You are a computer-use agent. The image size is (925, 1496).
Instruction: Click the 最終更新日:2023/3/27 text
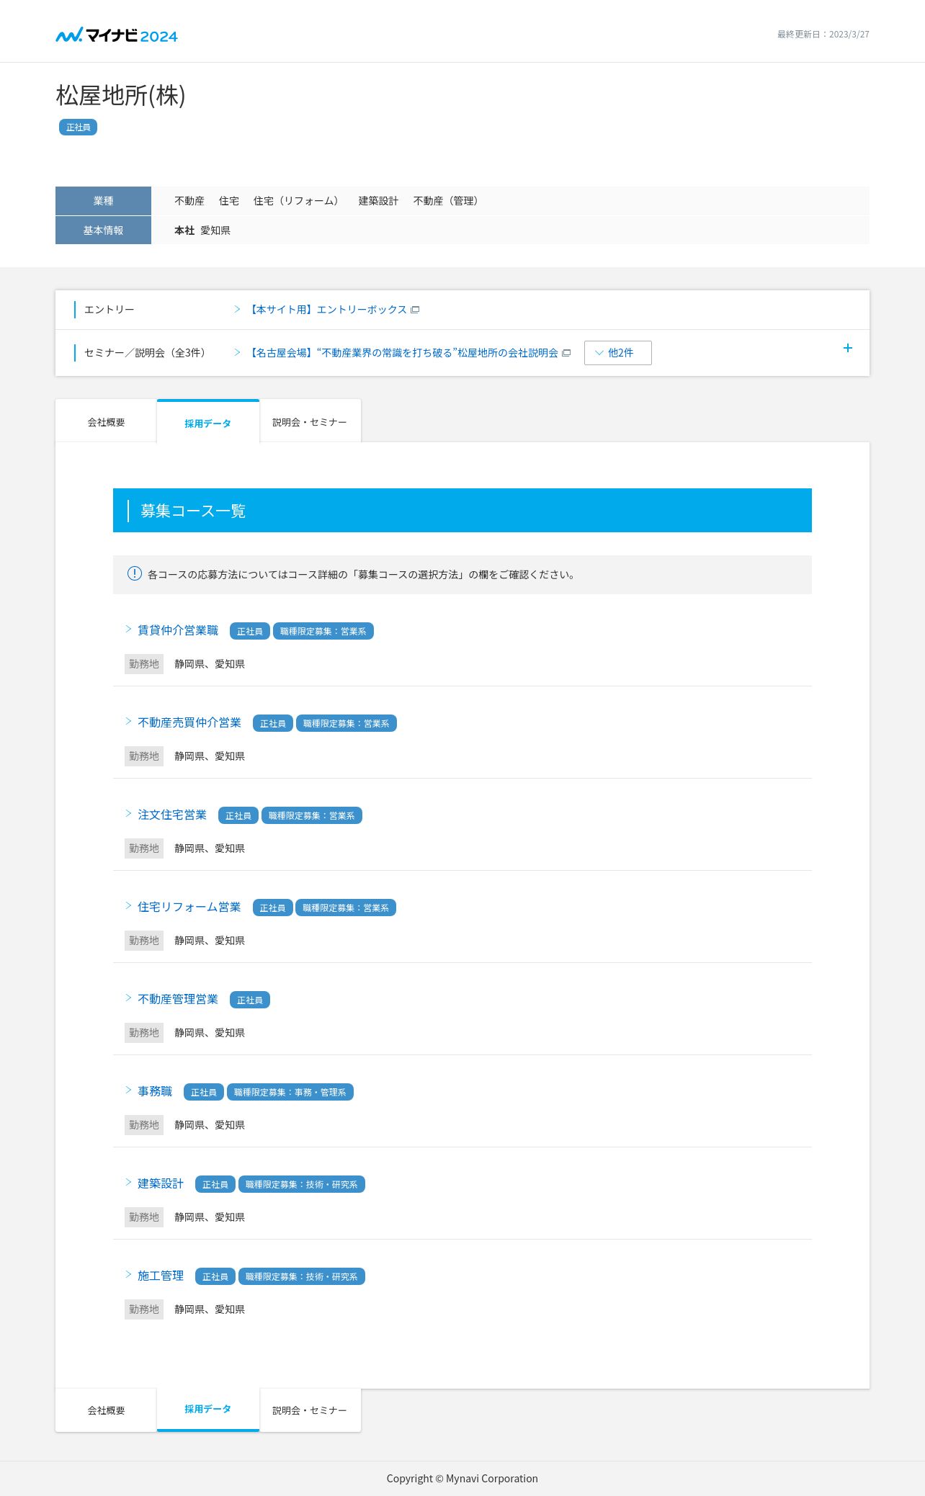(x=823, y=35)
